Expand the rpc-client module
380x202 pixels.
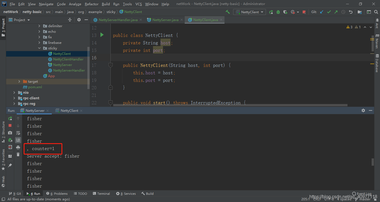(x=14, y=98)
